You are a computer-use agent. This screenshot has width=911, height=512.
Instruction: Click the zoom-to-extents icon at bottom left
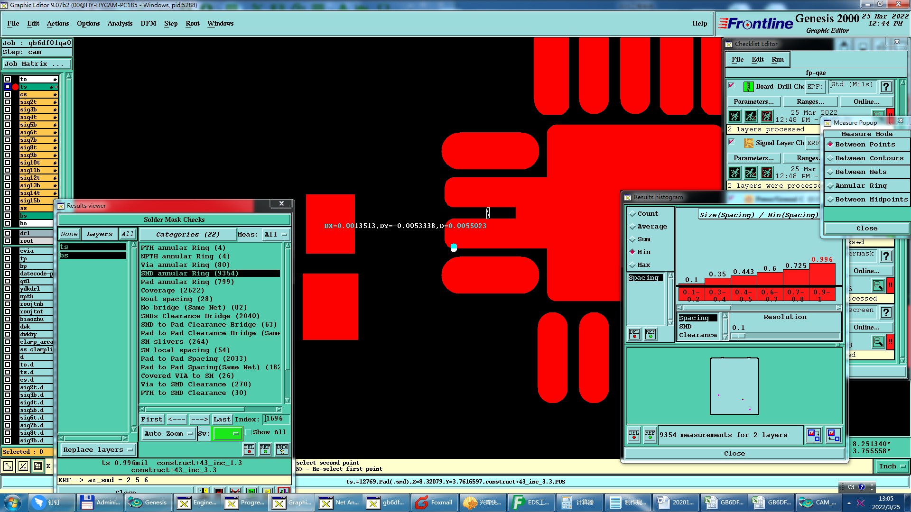click(x=8, y=466)
